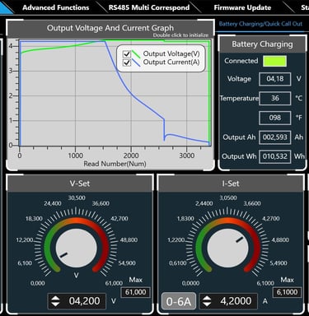309x316 pixels.
Task: Click V-Set stepper arrows
Action: coord(55,301)
